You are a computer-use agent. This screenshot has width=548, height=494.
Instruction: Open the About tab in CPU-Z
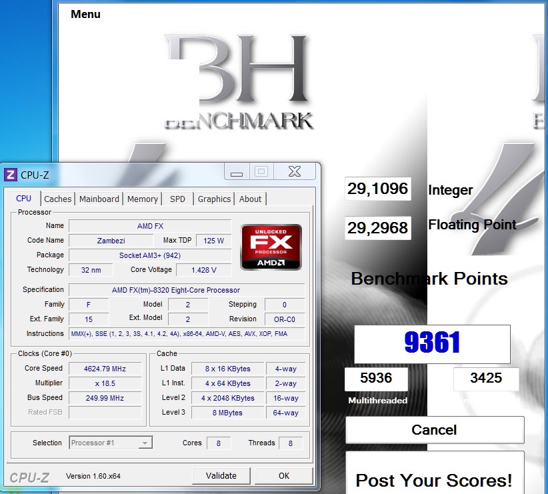point(250,199)
